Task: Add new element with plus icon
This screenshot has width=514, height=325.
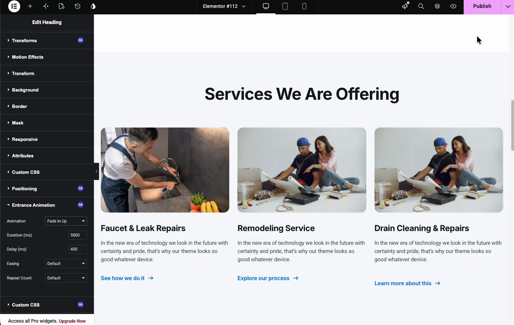Action: [x=30, y=6]
